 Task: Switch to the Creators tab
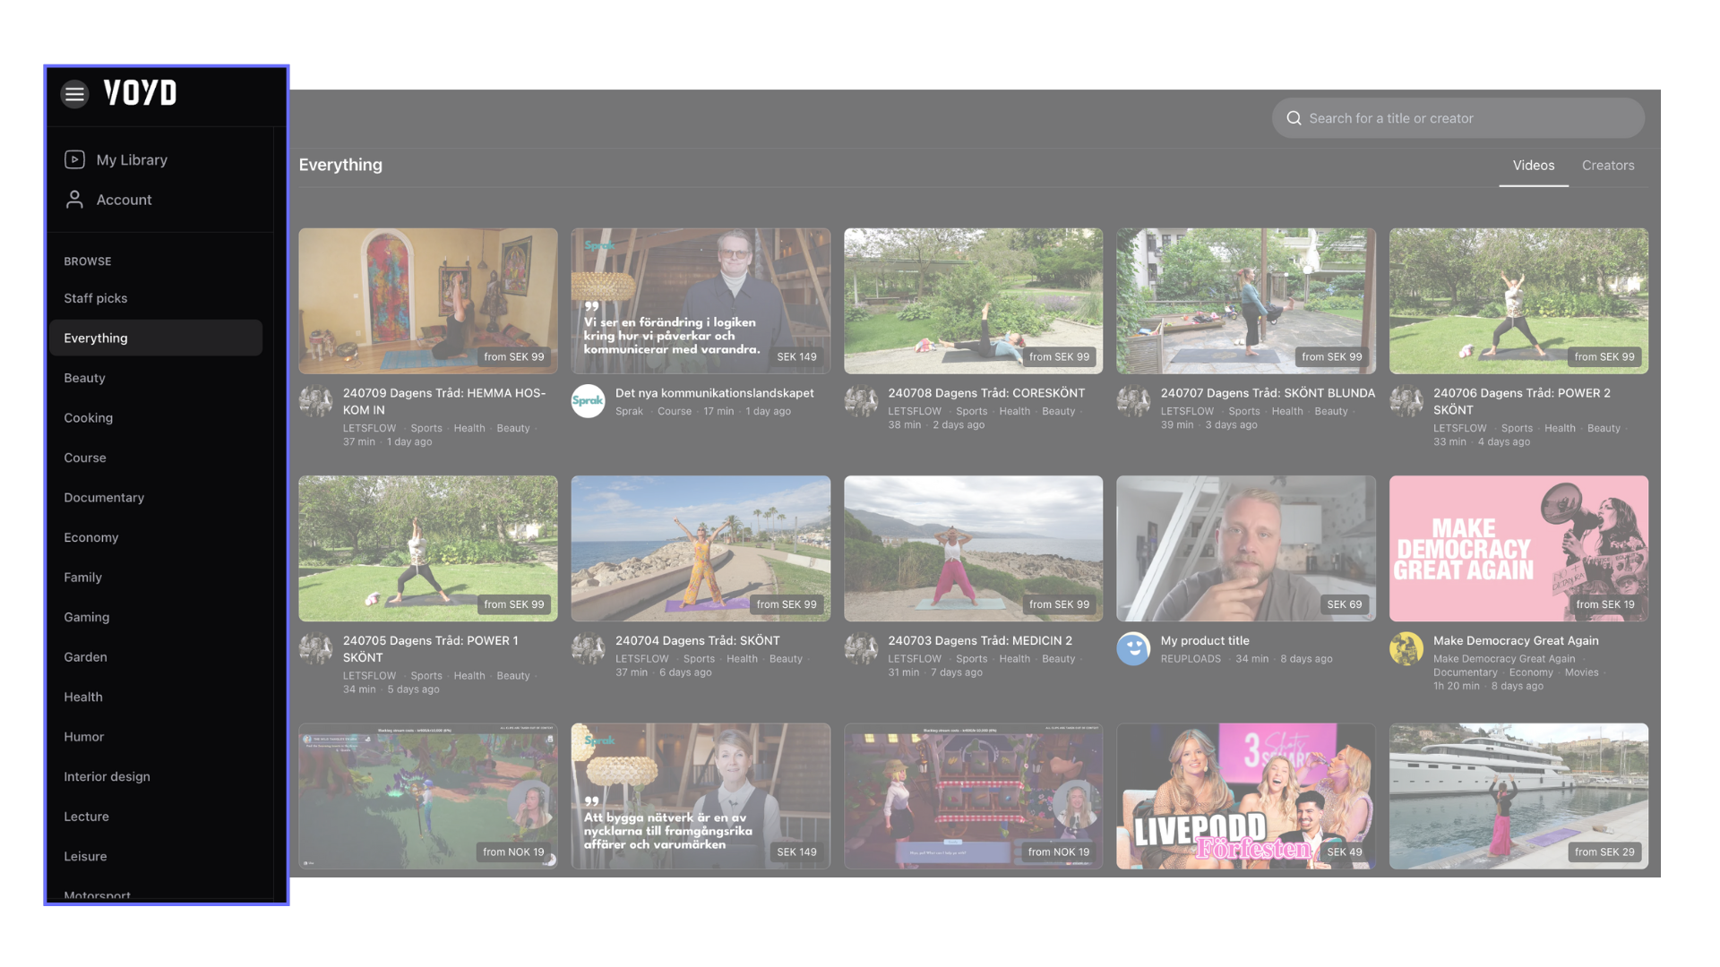point(1608,164)
